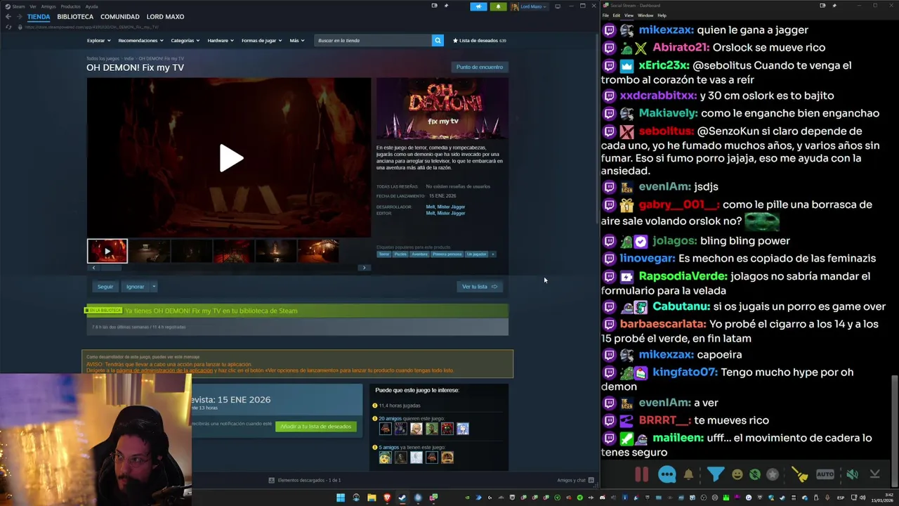Expand the Formas de jugar dropdown

coord(262,41)
